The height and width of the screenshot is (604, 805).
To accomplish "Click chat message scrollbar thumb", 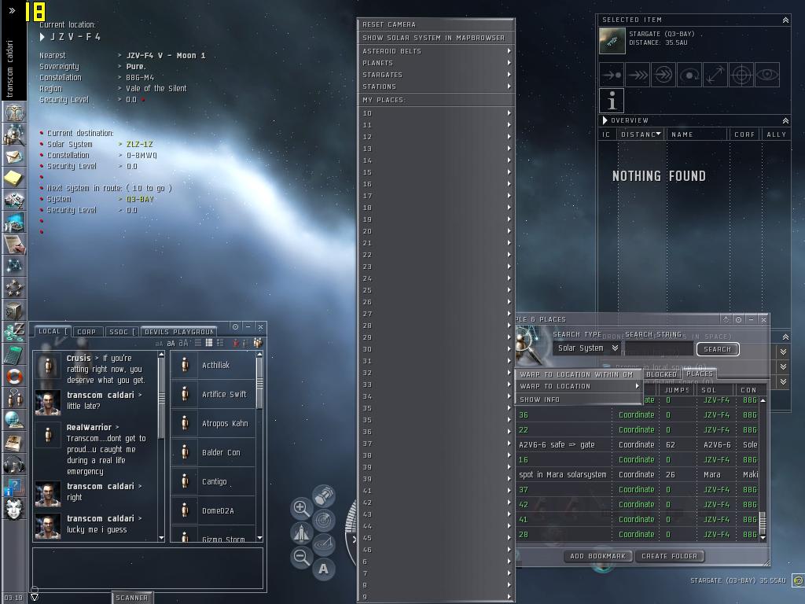I will [x=161, y=398].
